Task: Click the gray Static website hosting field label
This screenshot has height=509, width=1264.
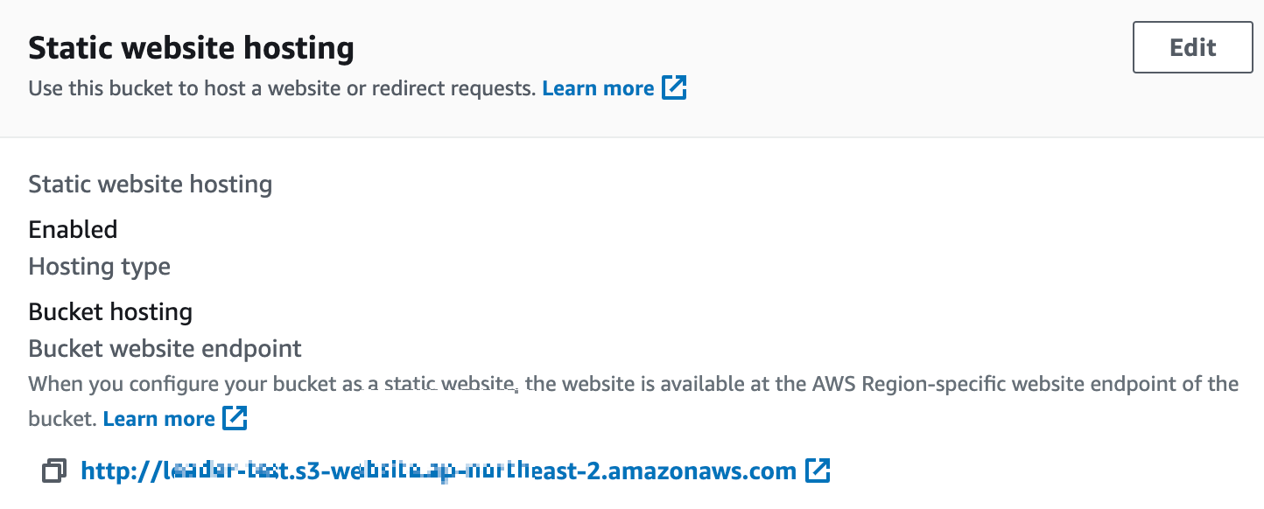Action: tap(150, 185)
